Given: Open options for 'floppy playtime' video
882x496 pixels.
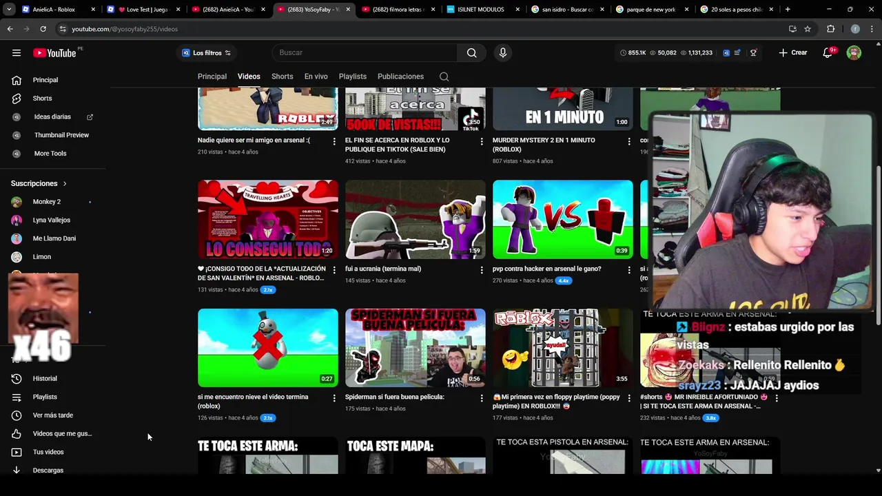Looking at the screenshot, I should pyautogui.click(x=628, y=397).
